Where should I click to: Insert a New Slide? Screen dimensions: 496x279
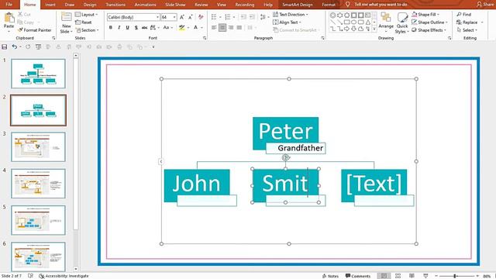66,22
